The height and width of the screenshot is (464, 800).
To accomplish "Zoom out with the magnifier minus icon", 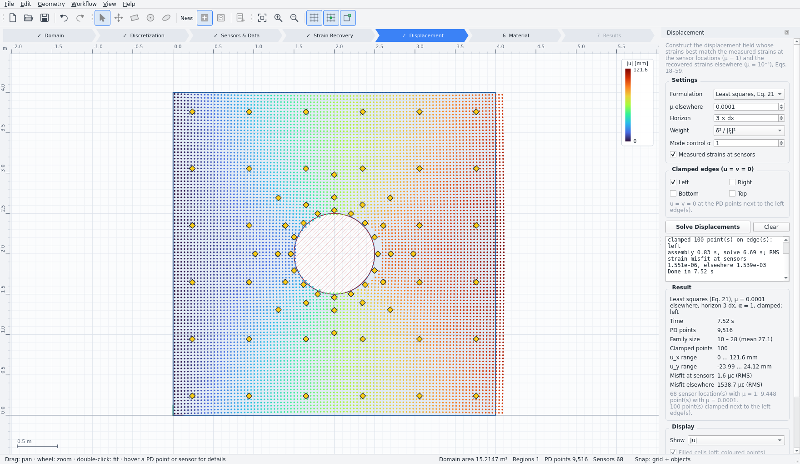I will coord(294,18).
